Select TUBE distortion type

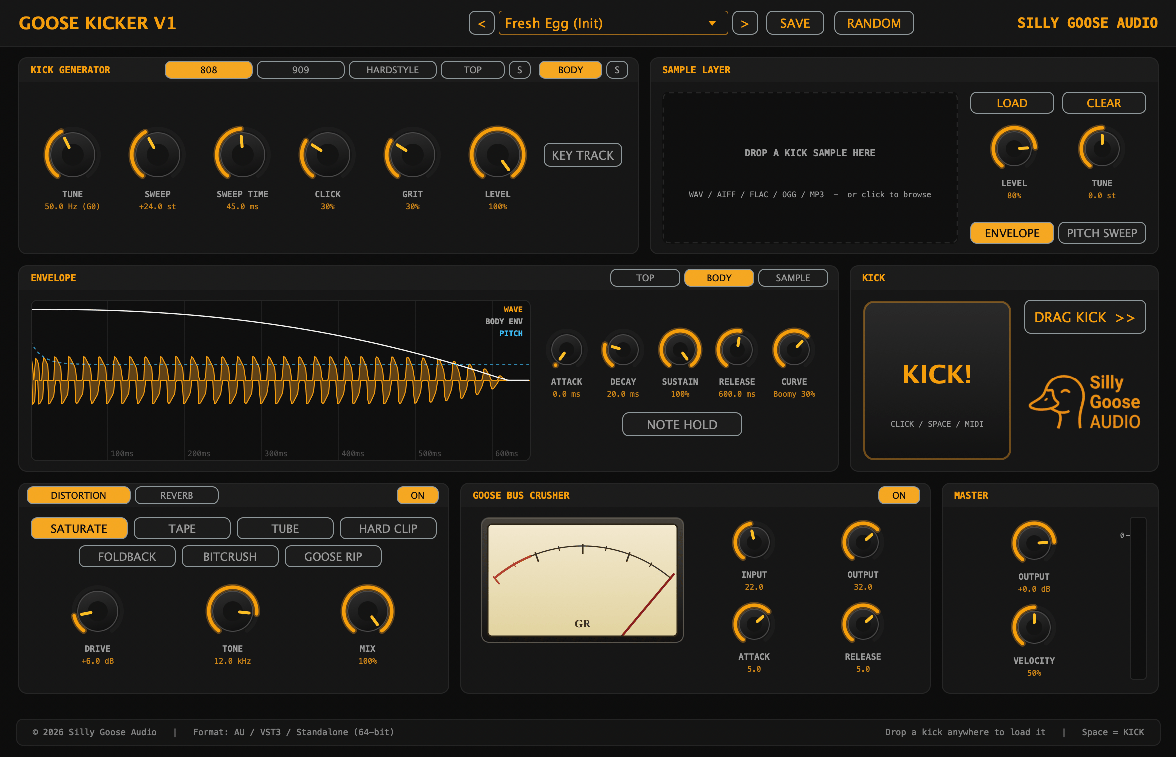(285, 528)
